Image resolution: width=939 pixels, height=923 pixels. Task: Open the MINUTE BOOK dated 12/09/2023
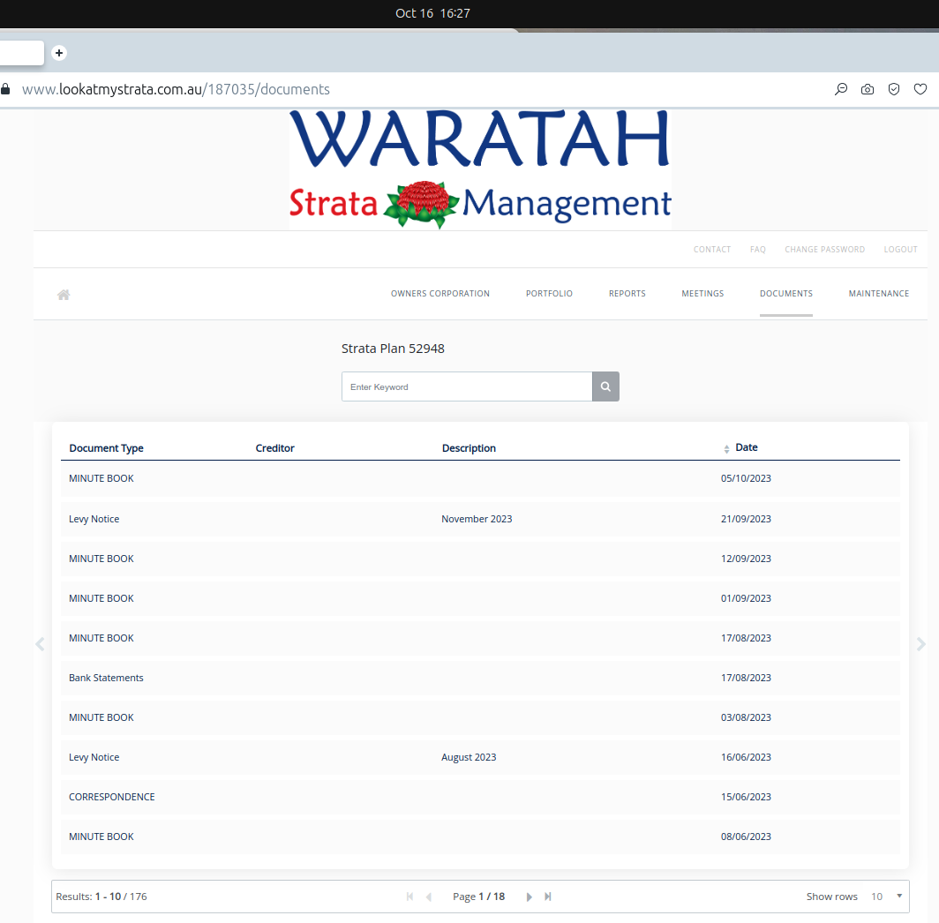pyautogui.click(x=480, y=559)
